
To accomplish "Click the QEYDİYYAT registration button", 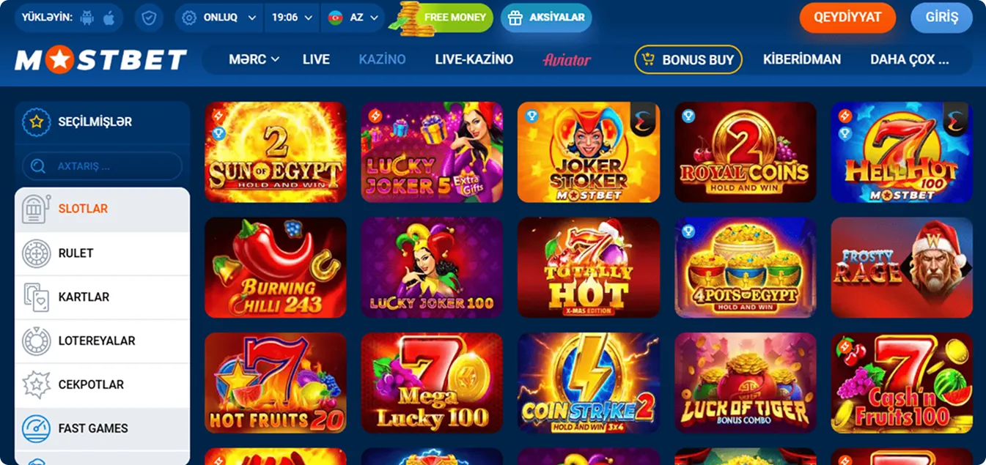I will [847, 18].
